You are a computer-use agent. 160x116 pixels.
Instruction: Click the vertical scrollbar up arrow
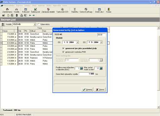coord(158,28)
